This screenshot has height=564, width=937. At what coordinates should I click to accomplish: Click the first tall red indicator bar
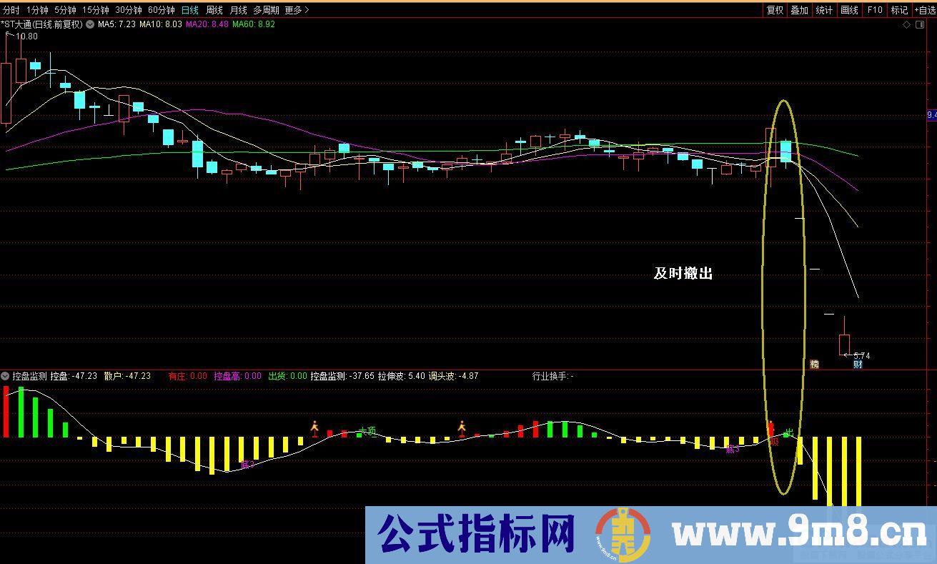pos(6,412)
